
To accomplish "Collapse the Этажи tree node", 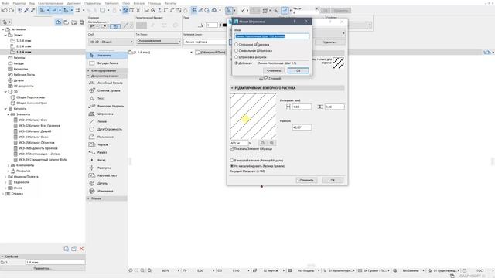I will coord(5,35).
